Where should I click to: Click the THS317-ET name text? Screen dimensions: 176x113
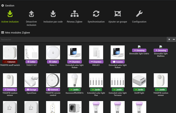(31, 65)
